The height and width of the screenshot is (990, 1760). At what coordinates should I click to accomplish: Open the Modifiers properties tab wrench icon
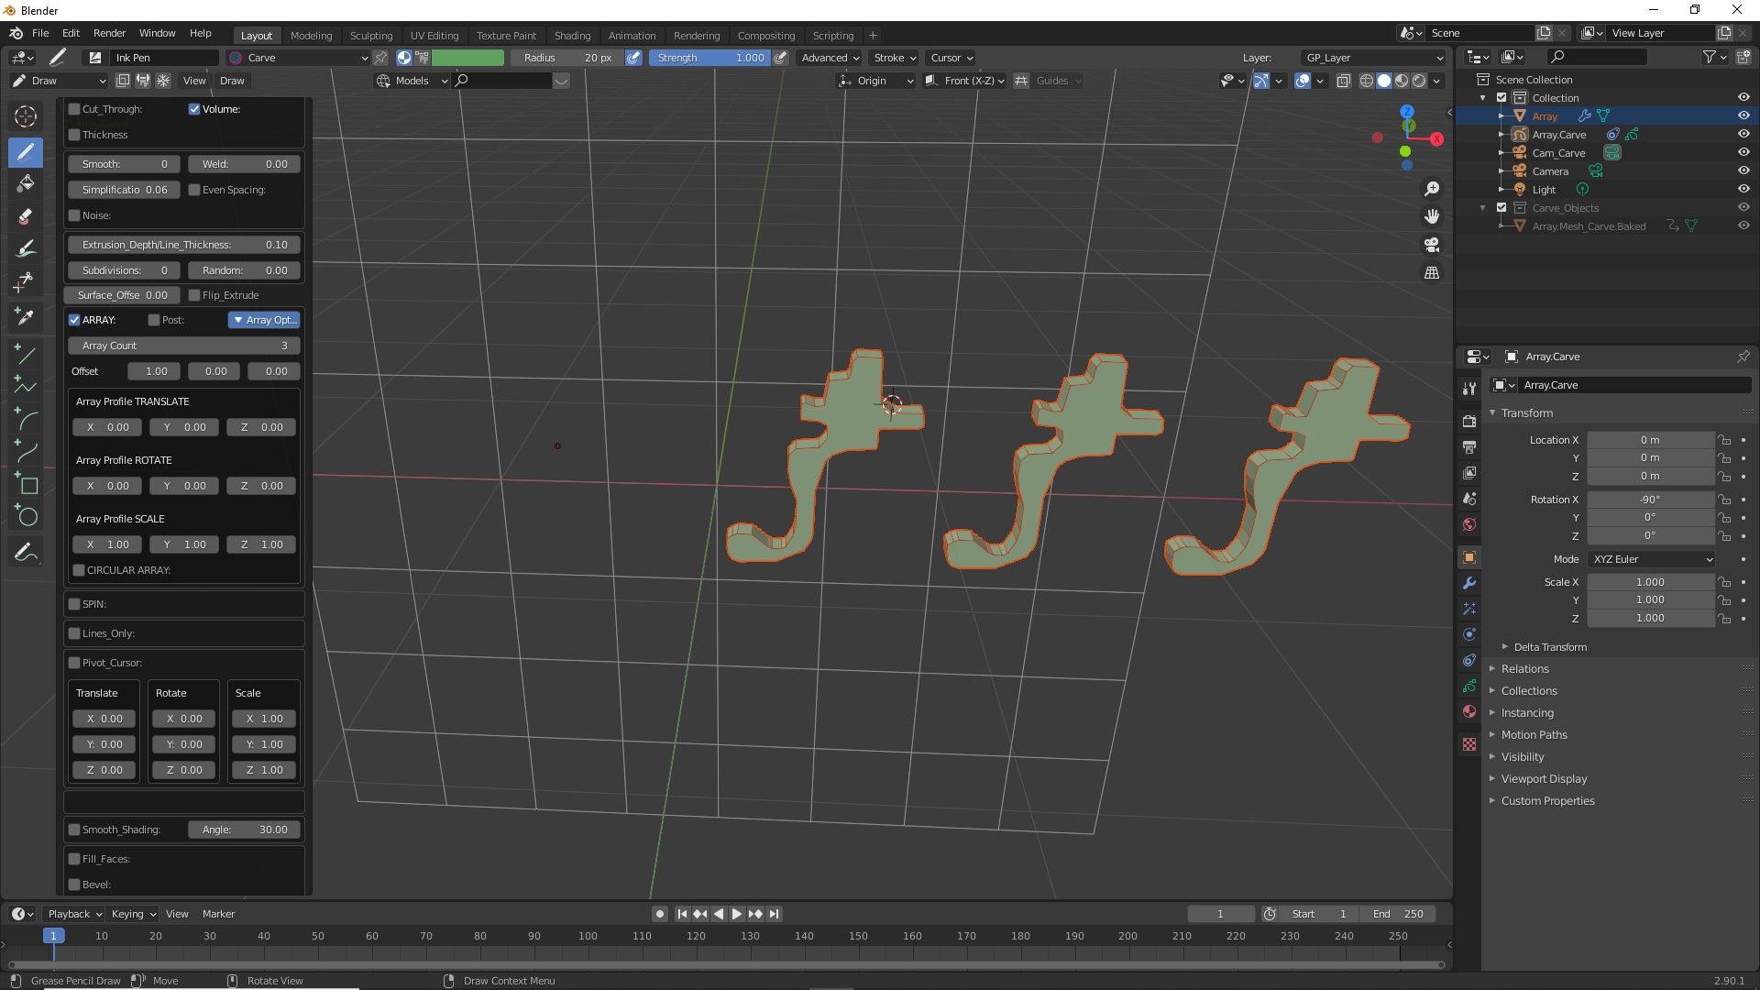pos(1469,583)
